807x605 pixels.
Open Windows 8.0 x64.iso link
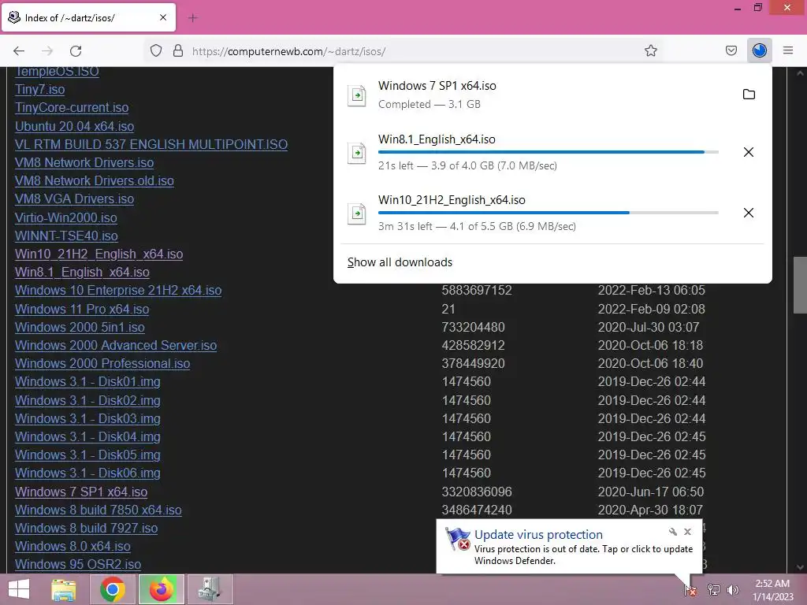click(x=73, y=547)
